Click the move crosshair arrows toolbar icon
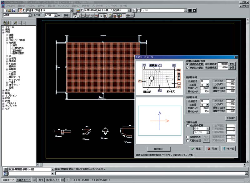The image size is (250, 183). point(128,15)
